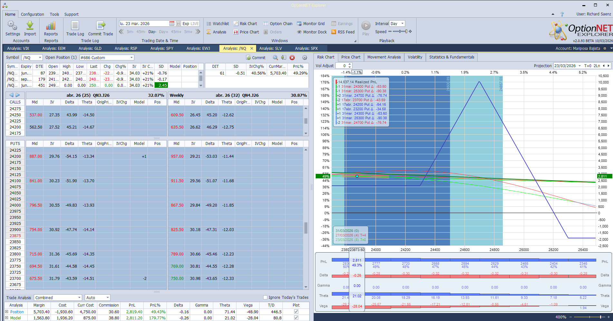Click the trading date input field

pyautogui.click(x=144, y=23)
